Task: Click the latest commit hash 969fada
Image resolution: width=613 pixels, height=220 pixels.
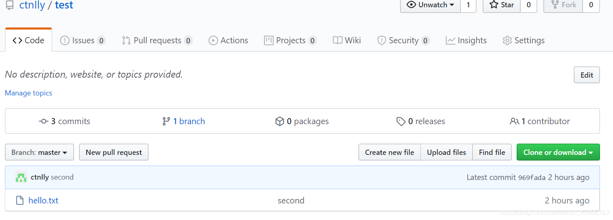Action: (x=532, y=178)
